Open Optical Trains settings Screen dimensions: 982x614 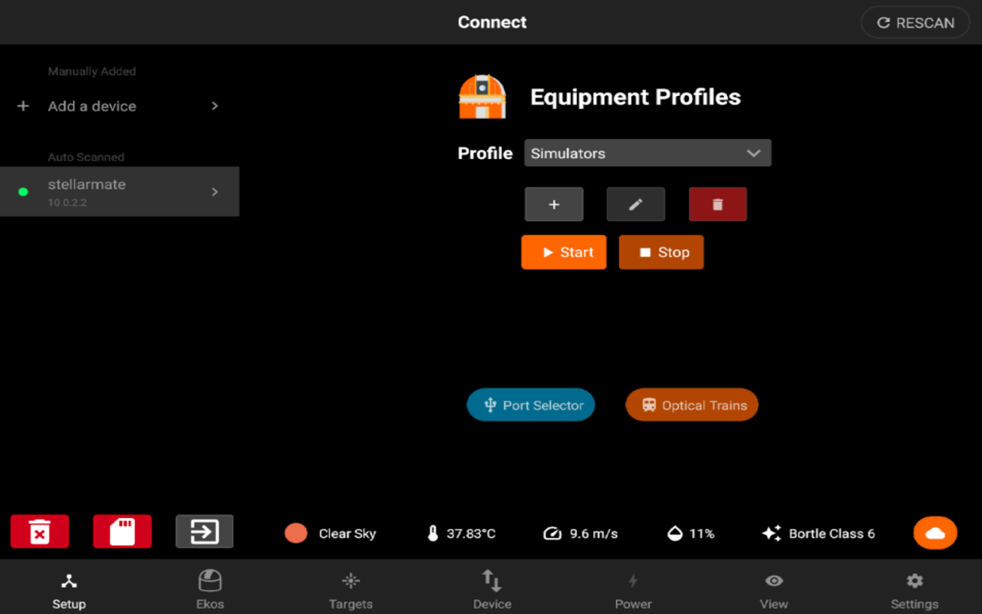coord(692,405)
